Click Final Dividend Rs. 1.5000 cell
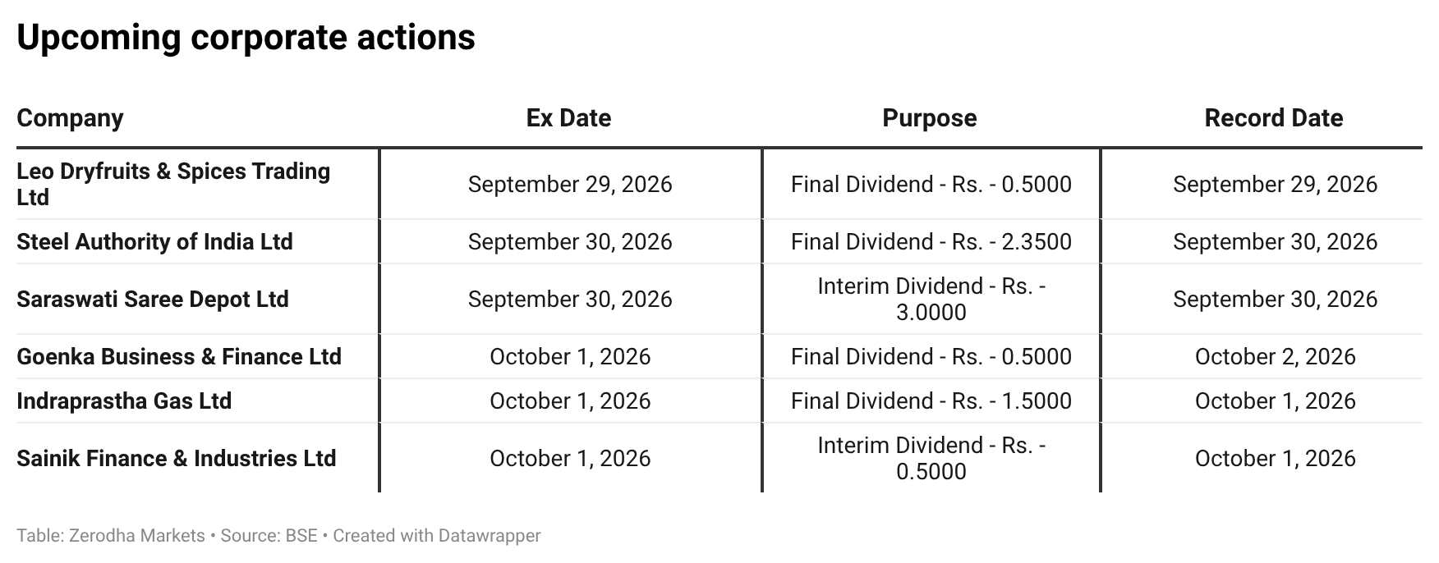 931,401
